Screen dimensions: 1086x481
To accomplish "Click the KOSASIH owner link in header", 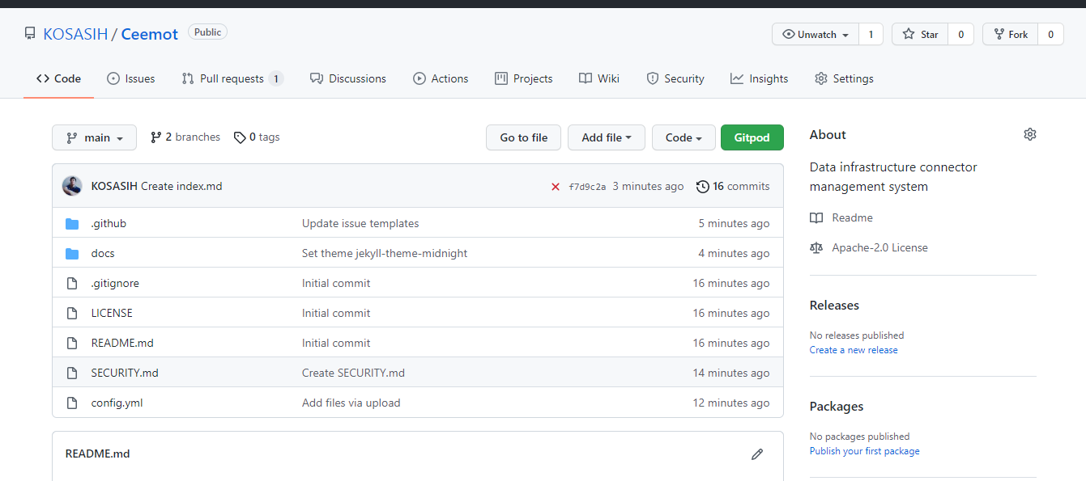I will (75, 34).
